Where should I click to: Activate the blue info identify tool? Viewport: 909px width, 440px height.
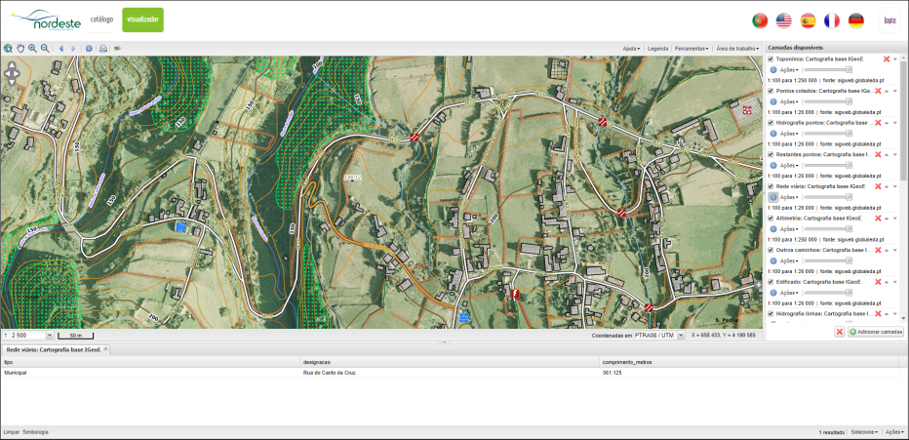[89, 48]
